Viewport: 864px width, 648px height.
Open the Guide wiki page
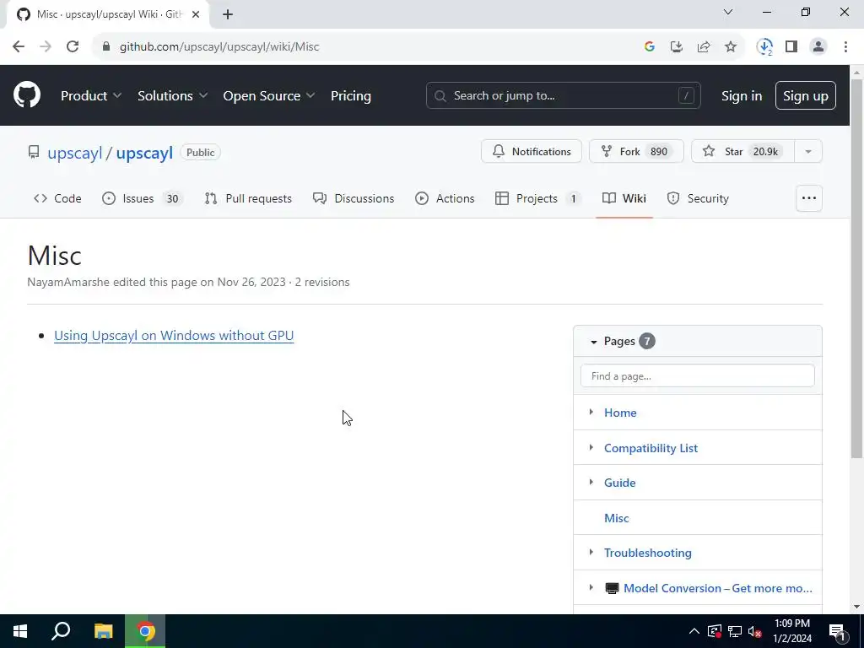click(620, 483)
